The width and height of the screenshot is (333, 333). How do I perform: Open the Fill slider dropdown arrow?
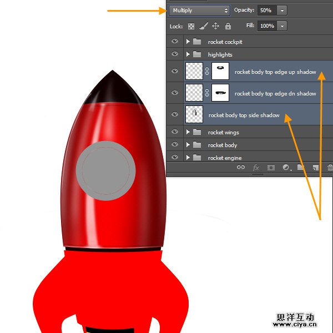282,26
